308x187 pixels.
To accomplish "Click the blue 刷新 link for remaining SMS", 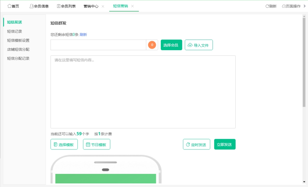I will [83, 35].
